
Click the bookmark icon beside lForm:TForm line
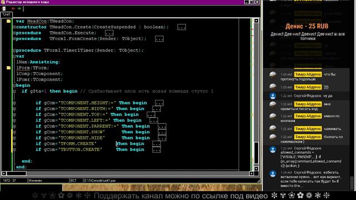point(8,68)
